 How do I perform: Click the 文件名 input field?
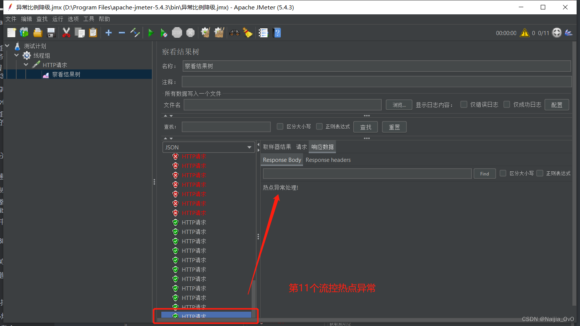tap(283, 105)
